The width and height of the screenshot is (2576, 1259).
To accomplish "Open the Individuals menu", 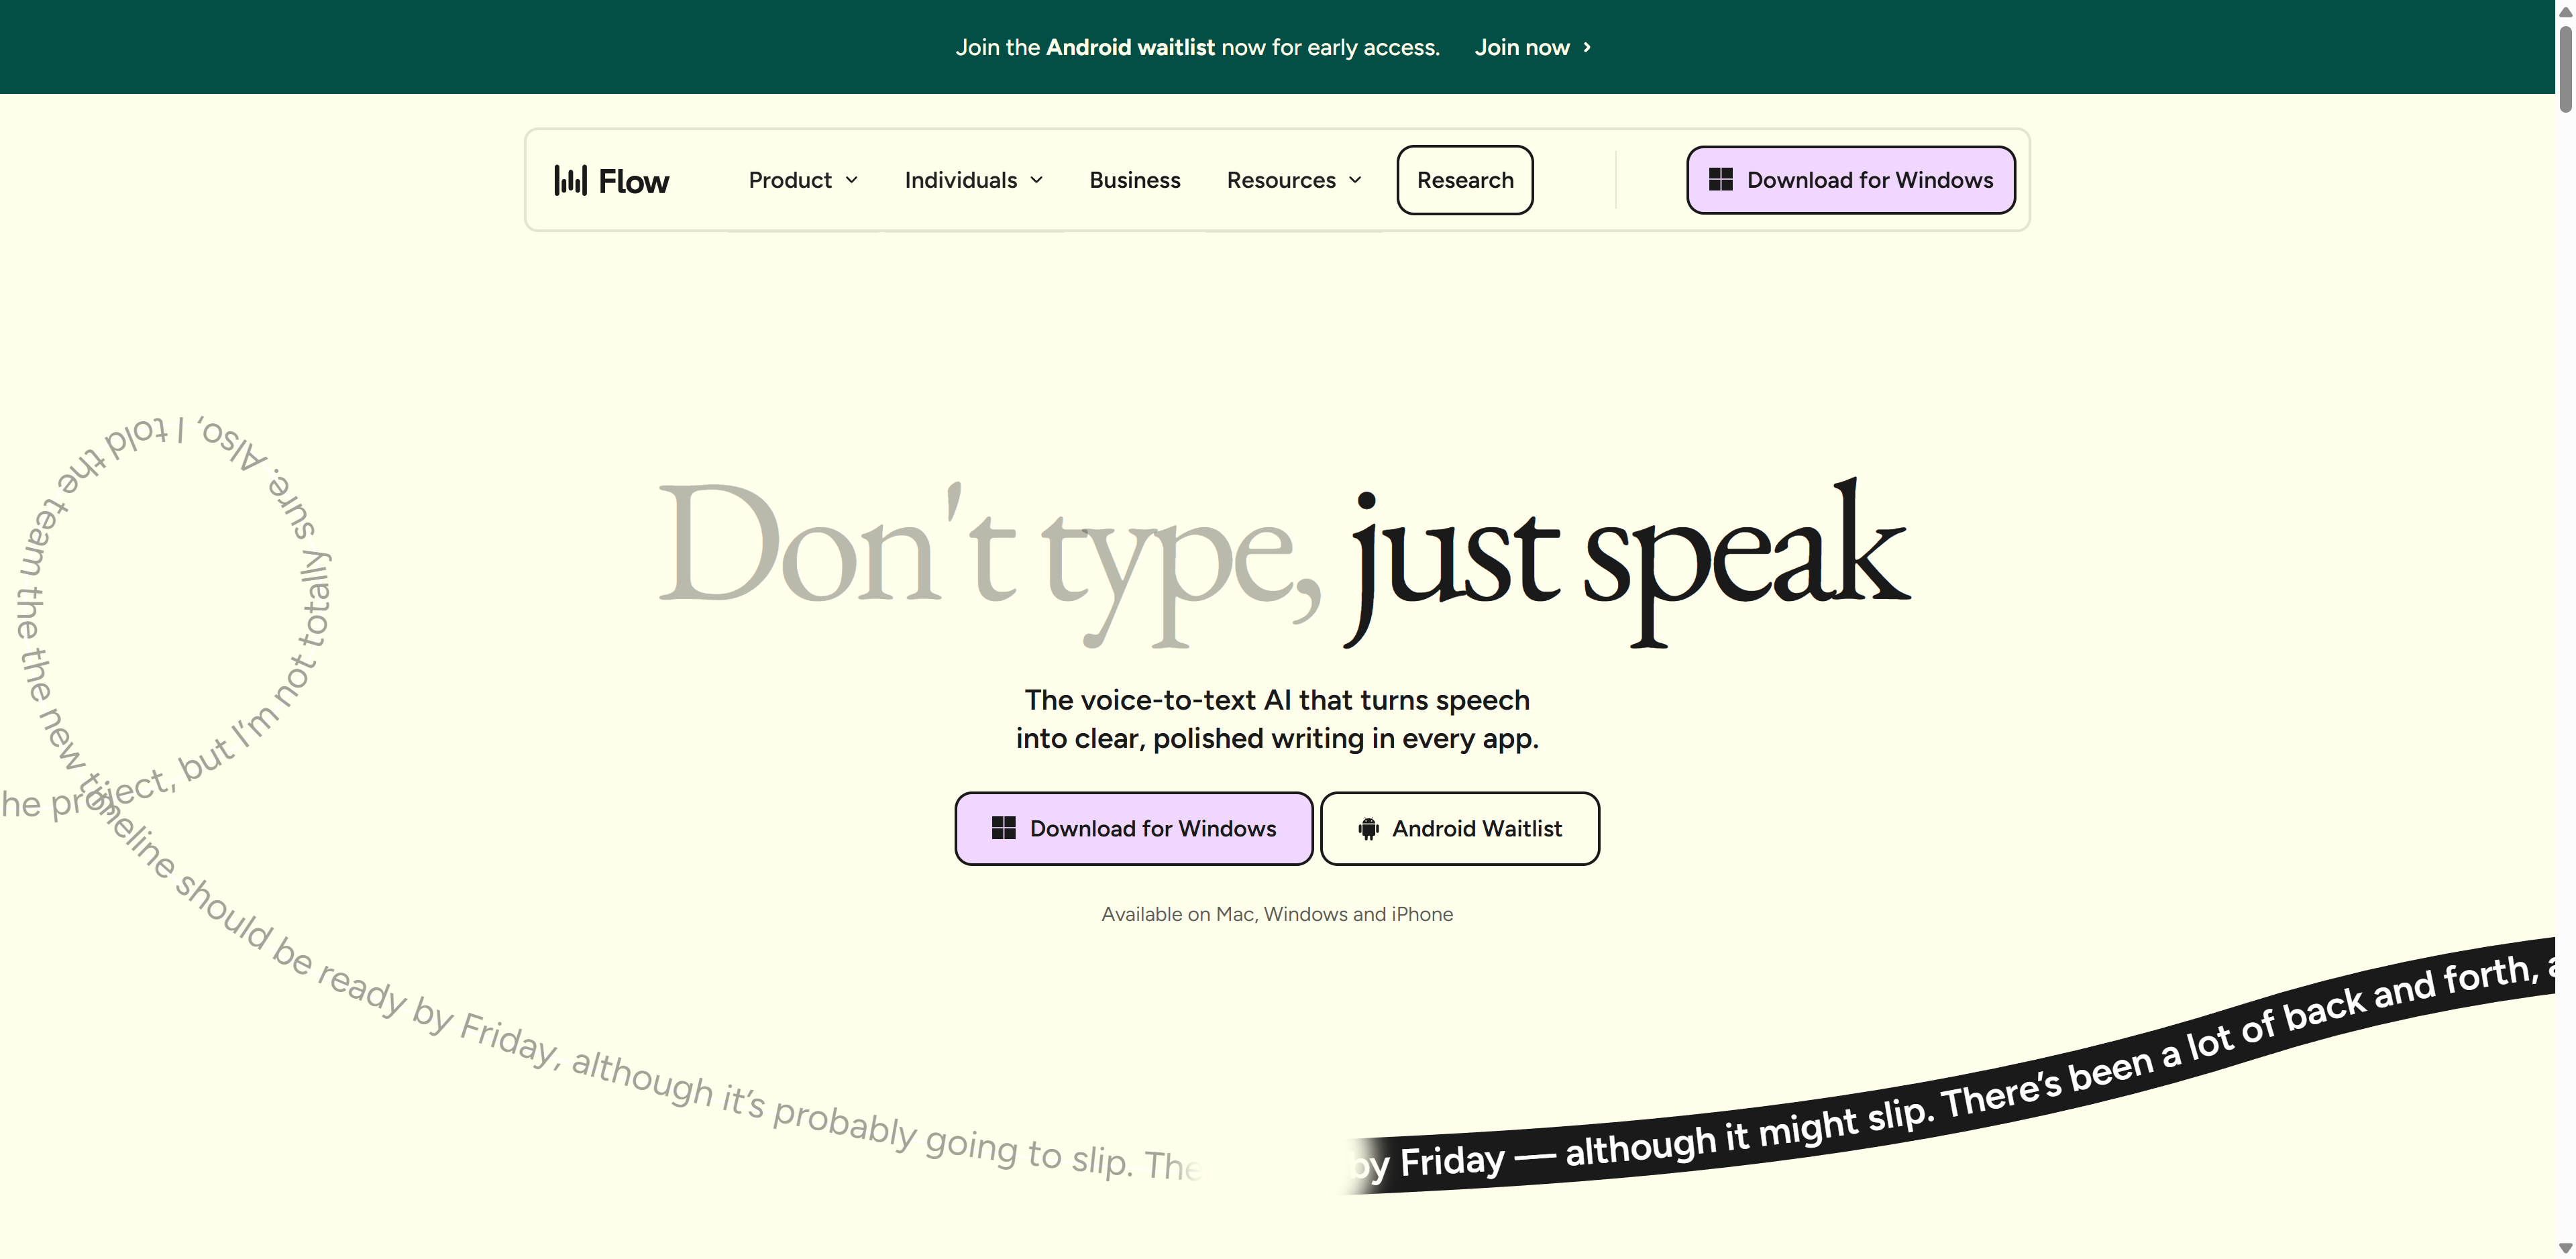I will click(x=960, y=180).
